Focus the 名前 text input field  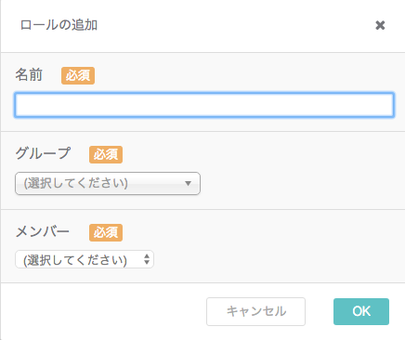tap(204, 105)
